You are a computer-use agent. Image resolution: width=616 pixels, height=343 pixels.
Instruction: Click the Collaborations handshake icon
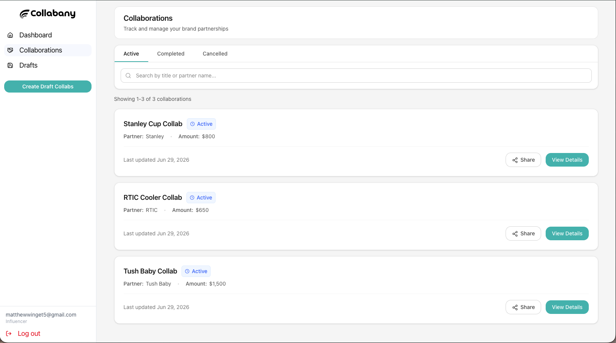click(11, 50)
